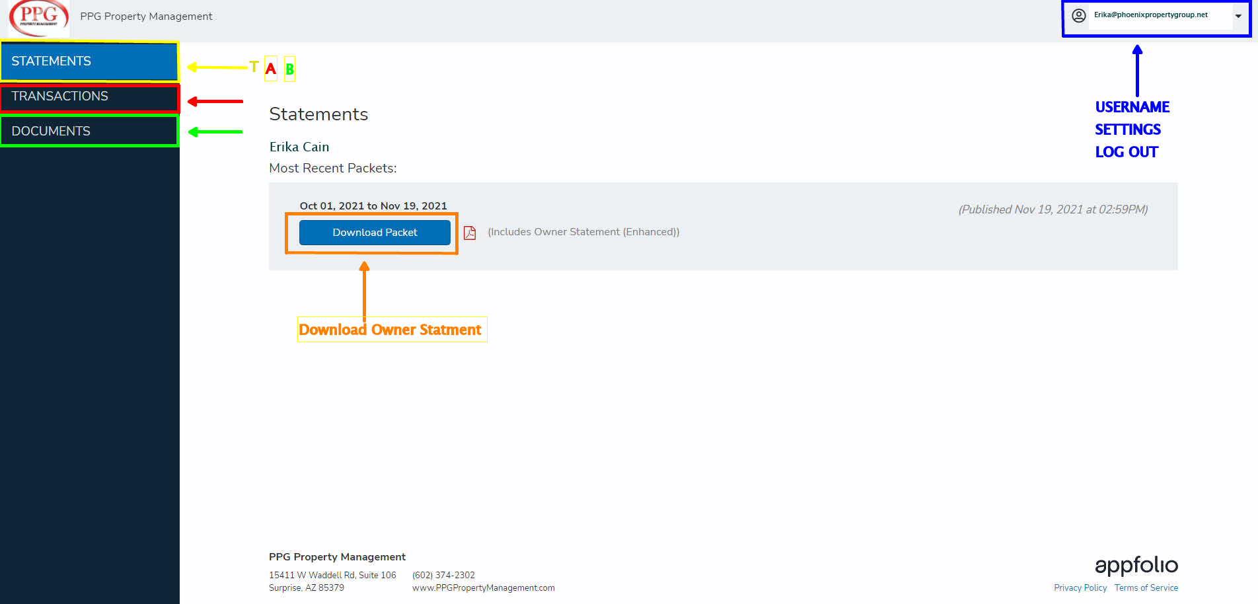The image size is (1258, 604).
Task: Click the Surprise, AZ 85379 text
Action: 307,587
